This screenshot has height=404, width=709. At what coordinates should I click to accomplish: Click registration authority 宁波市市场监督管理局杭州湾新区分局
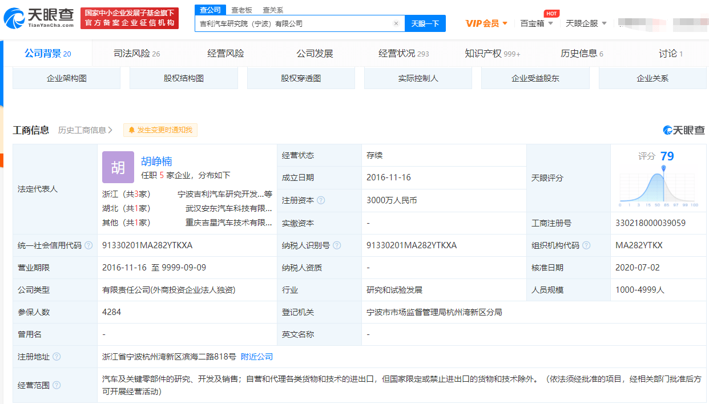(x=434, y=312)
